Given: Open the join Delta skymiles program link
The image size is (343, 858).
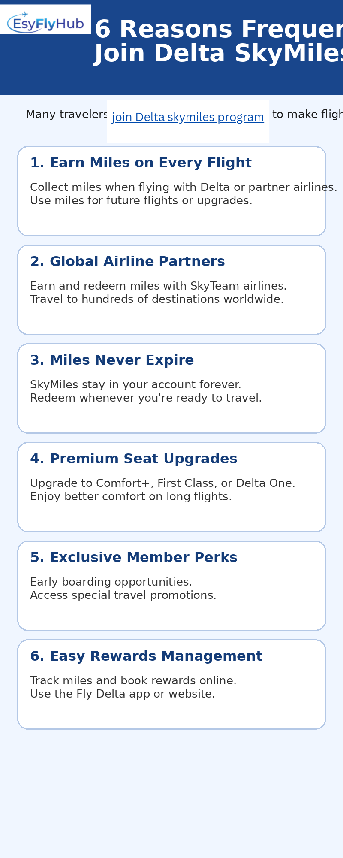Looking at the screenshot, I should point(188,117).
